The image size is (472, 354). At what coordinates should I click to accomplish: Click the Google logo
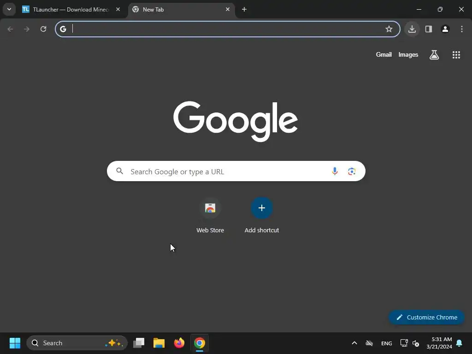pos(236,121)
